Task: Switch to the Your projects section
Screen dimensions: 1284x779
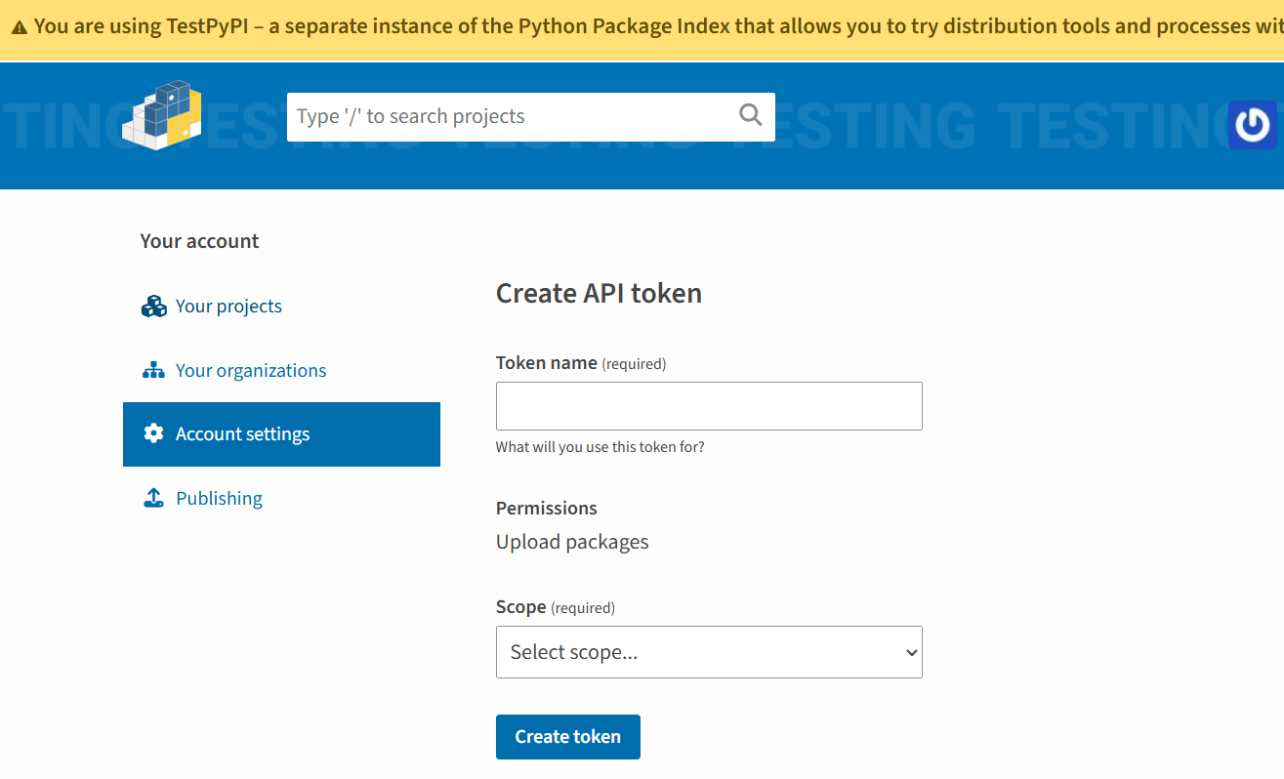Action: click(228, 306)
